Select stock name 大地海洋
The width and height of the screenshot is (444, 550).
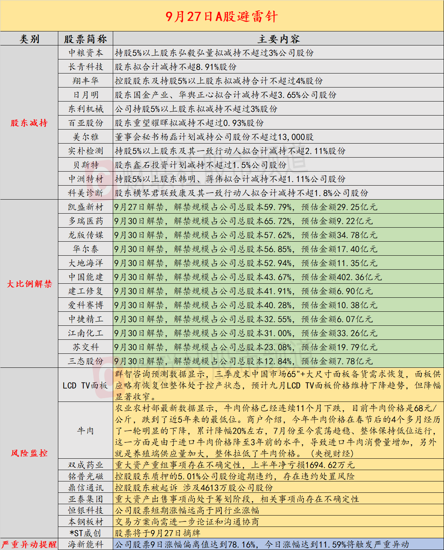pos(86,263)
